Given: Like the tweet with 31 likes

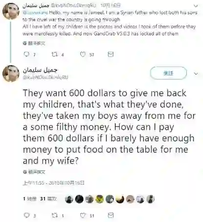Looking at the screenshot, I should coord(83,215).
